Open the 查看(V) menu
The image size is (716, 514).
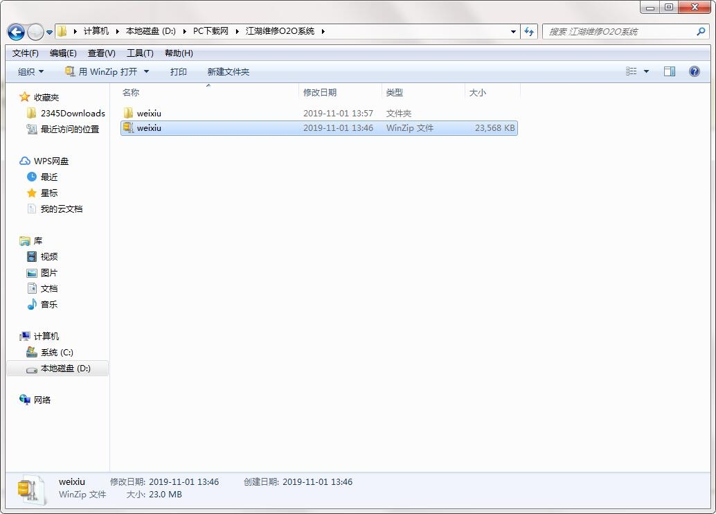[101, 53]
